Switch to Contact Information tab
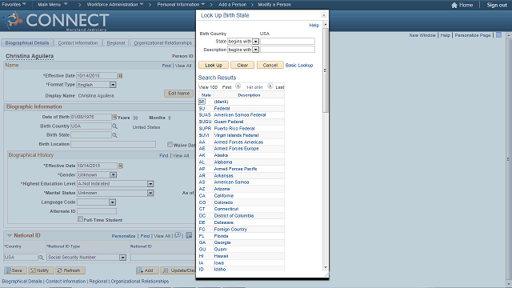The width and height of the screenshot is (512, 288). 78,43
